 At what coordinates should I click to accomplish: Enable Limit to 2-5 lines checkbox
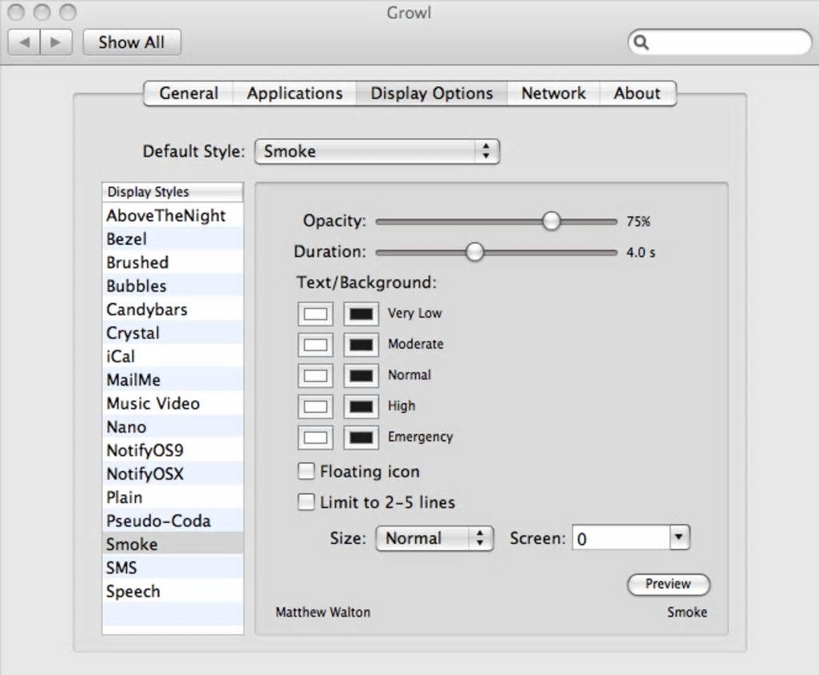(x=306, y=502)
